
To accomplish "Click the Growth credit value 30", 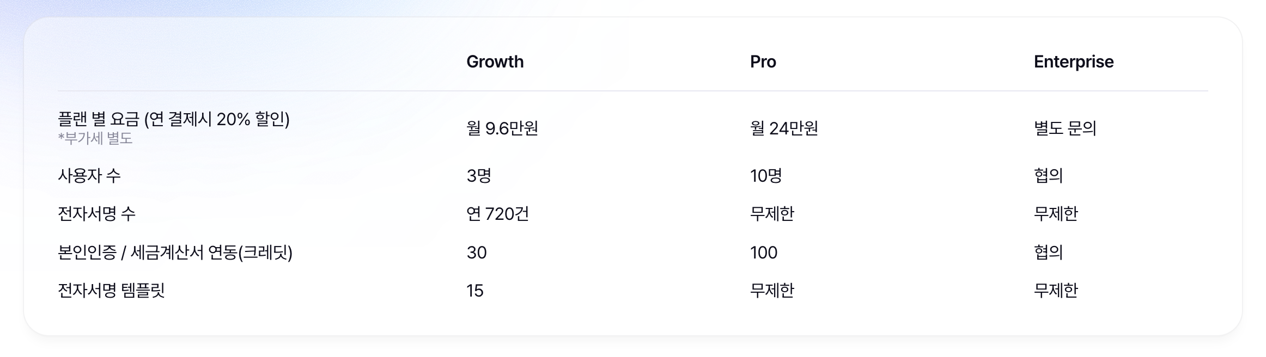I will coord(477,253).
